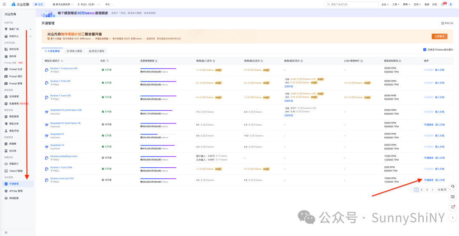Click 立即开启 in the Doubao-1.5-pro-32k row

click(289, 101)
